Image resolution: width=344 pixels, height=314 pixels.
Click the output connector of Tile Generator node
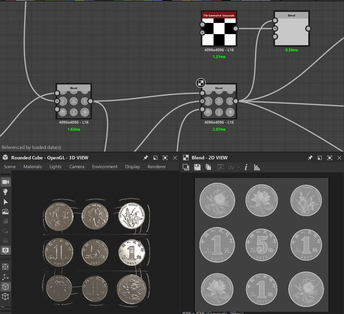[235, 29]
